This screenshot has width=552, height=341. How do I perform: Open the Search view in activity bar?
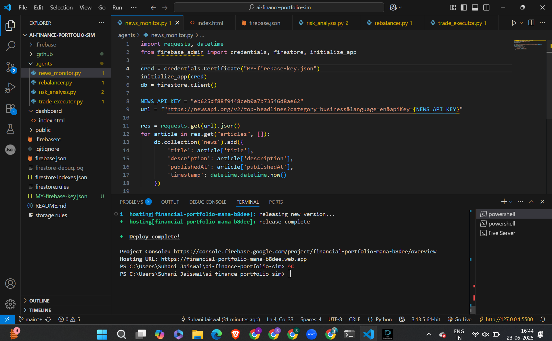[10, 46]
